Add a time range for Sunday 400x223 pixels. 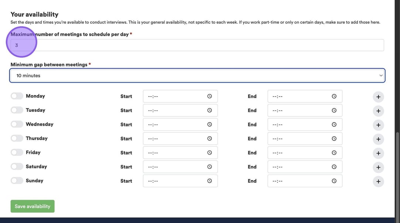click(x=378, y=182)
